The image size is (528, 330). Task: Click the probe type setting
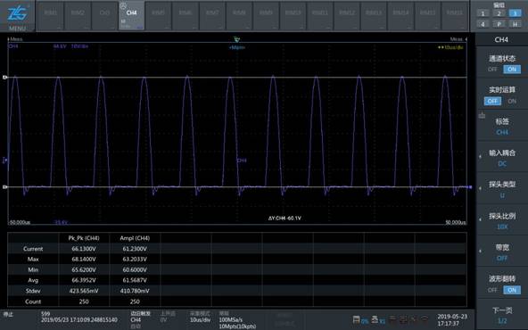(502, 189)
